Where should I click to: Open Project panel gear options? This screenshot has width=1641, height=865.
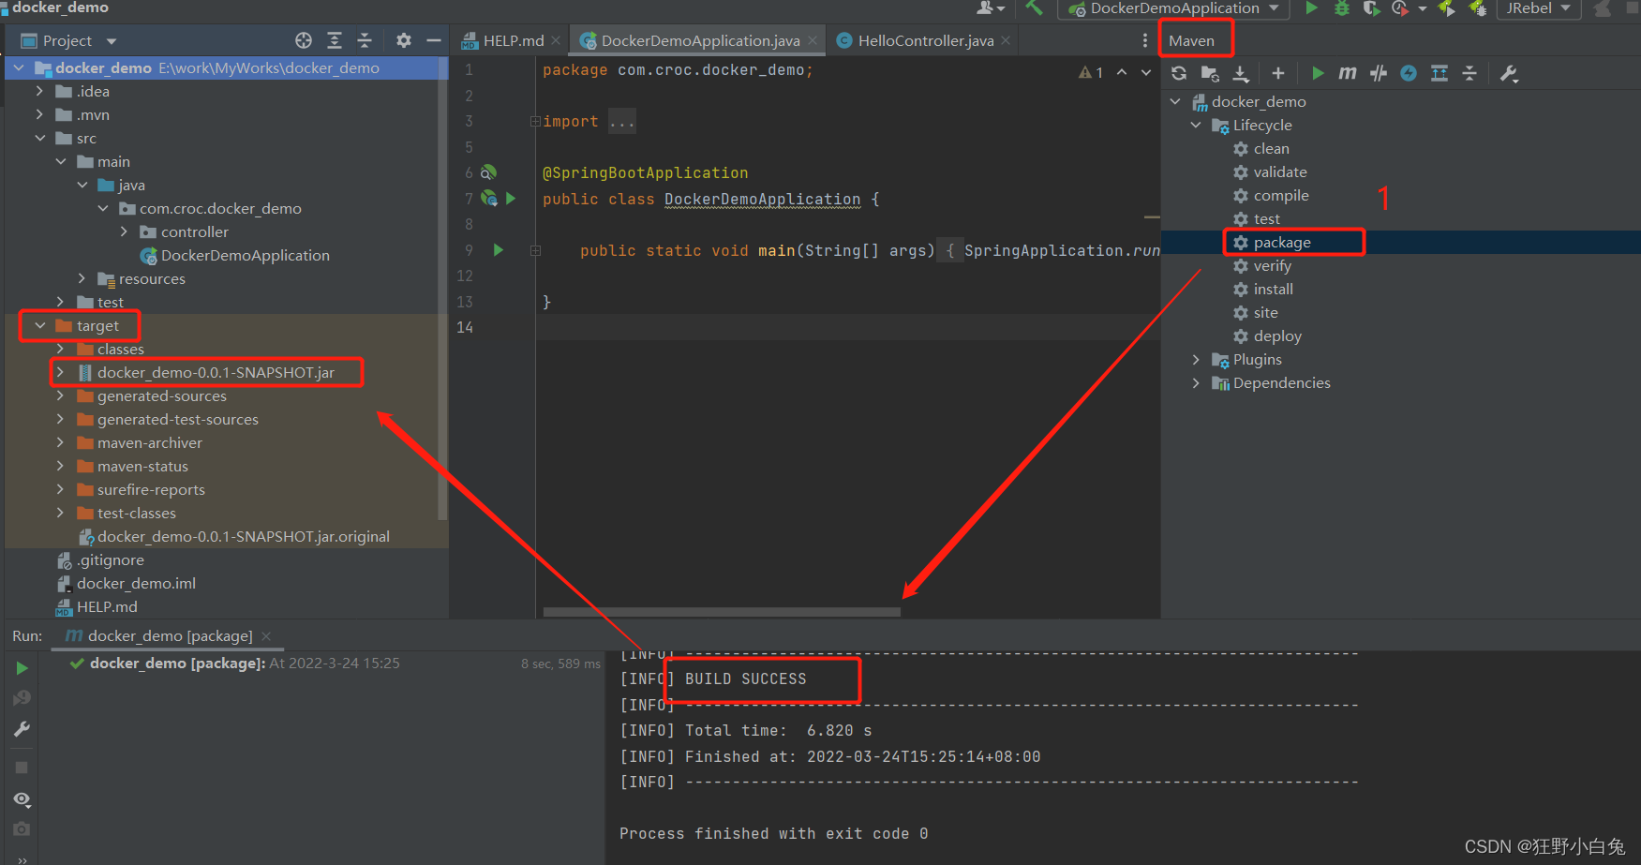tap(404, 40)
